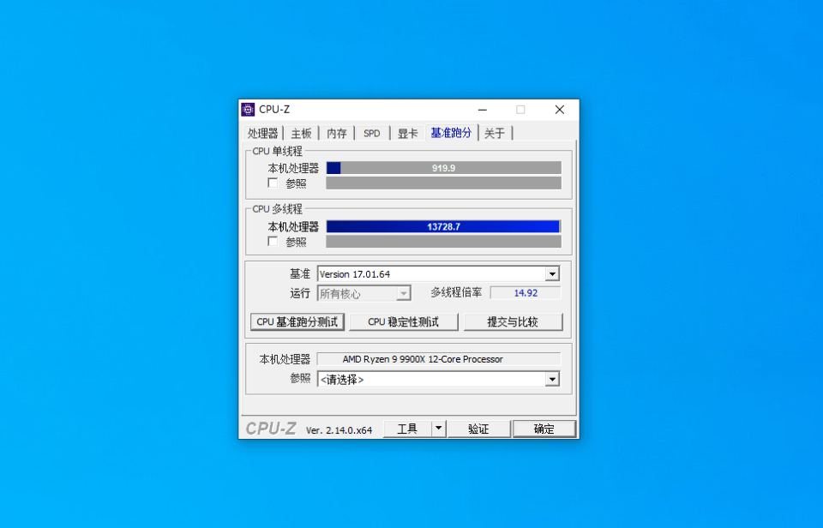This screenshot has width=823, height=528.
Task: Click the Ver. 2.14.0.x64 text
Action: click(x=339, y=430)
